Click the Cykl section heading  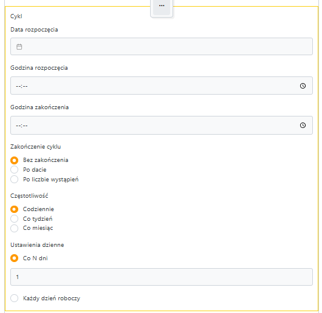tap(16, 16)
